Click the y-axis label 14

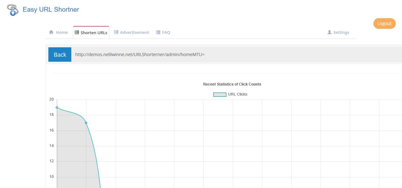point(52,146)
